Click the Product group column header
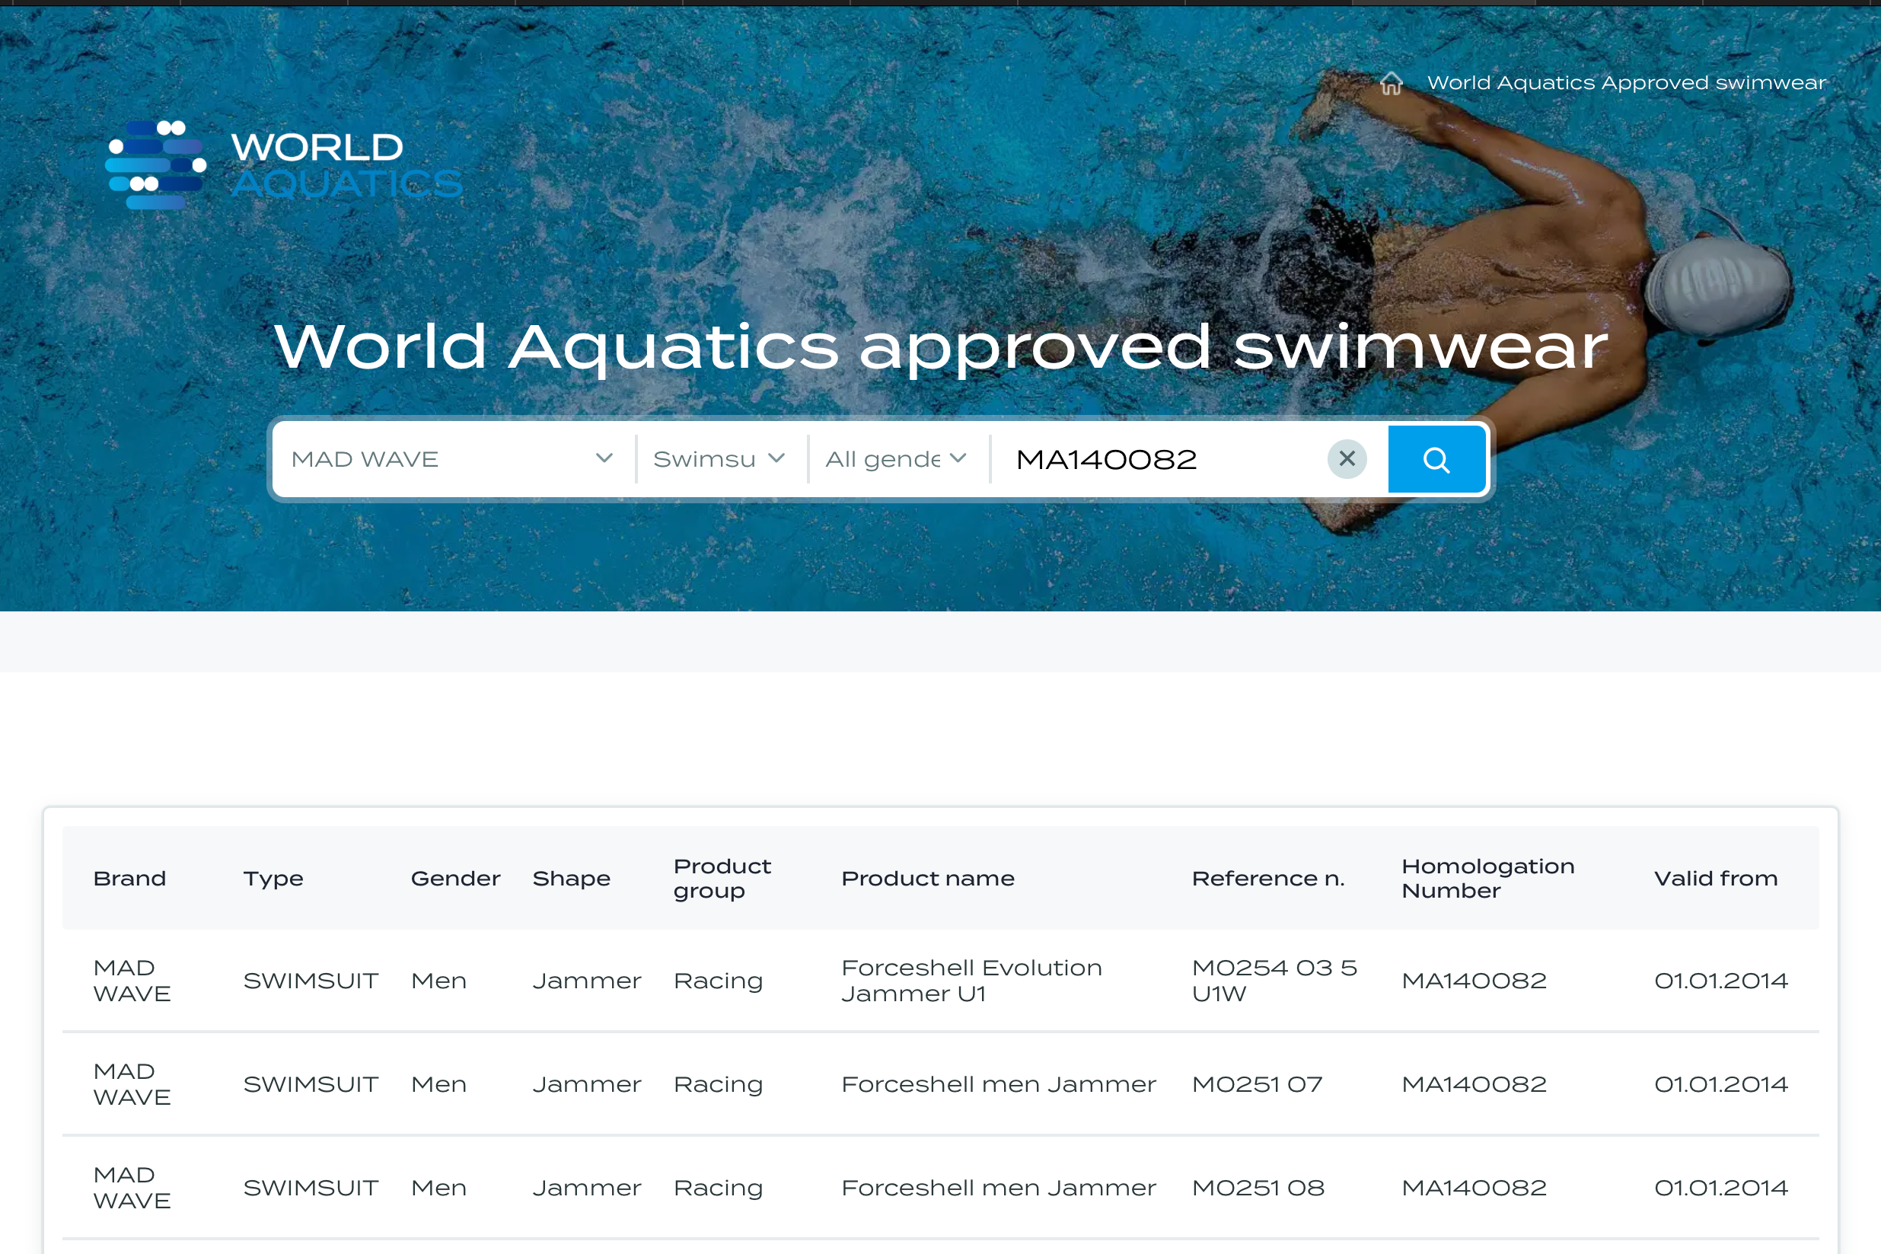Image resolution: width=1881 pixels, height=1254 pixels. point(722,878)
